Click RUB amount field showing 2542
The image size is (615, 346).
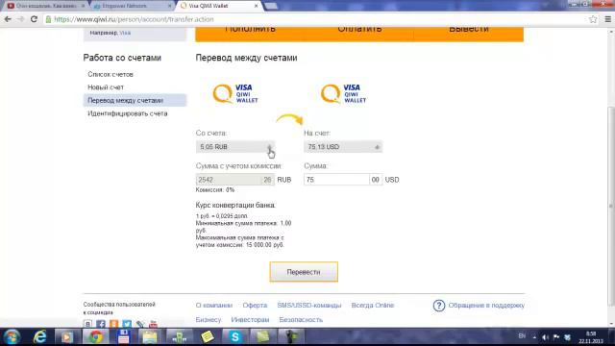229,180
